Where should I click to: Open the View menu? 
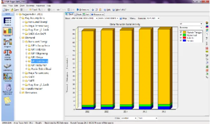tap(11, 6)
